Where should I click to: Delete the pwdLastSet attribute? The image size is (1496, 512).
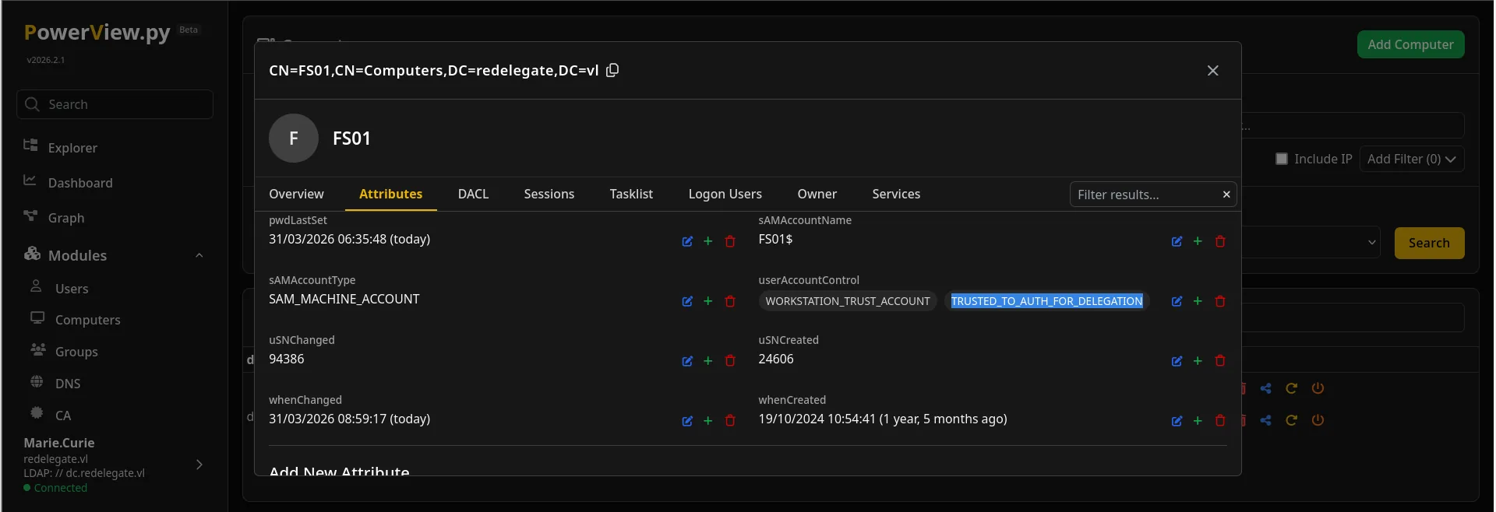730,241
